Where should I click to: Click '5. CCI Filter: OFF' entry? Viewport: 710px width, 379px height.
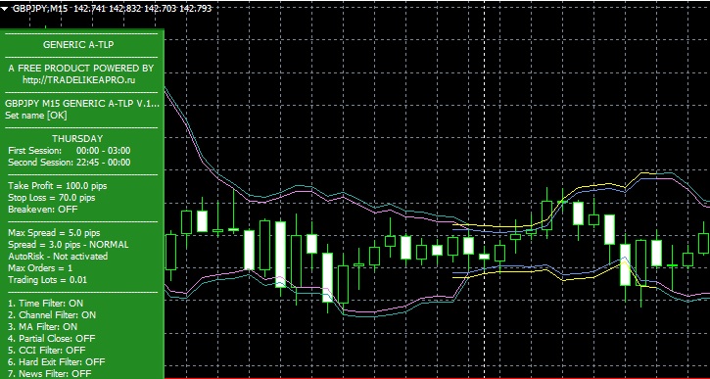[46, 351]
